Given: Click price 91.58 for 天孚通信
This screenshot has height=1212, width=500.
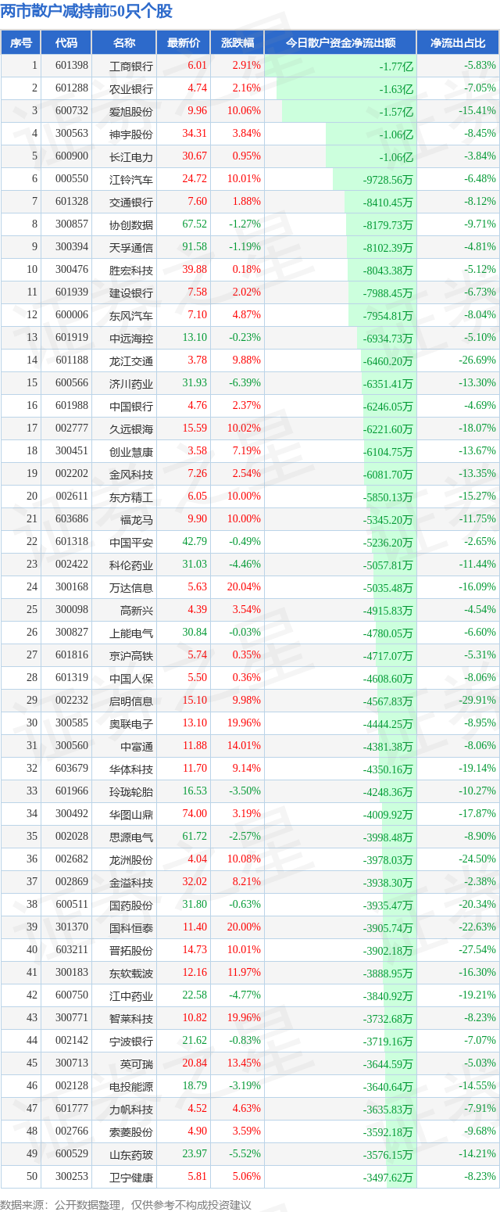Looking at the screenshot, I should (195, 247).
